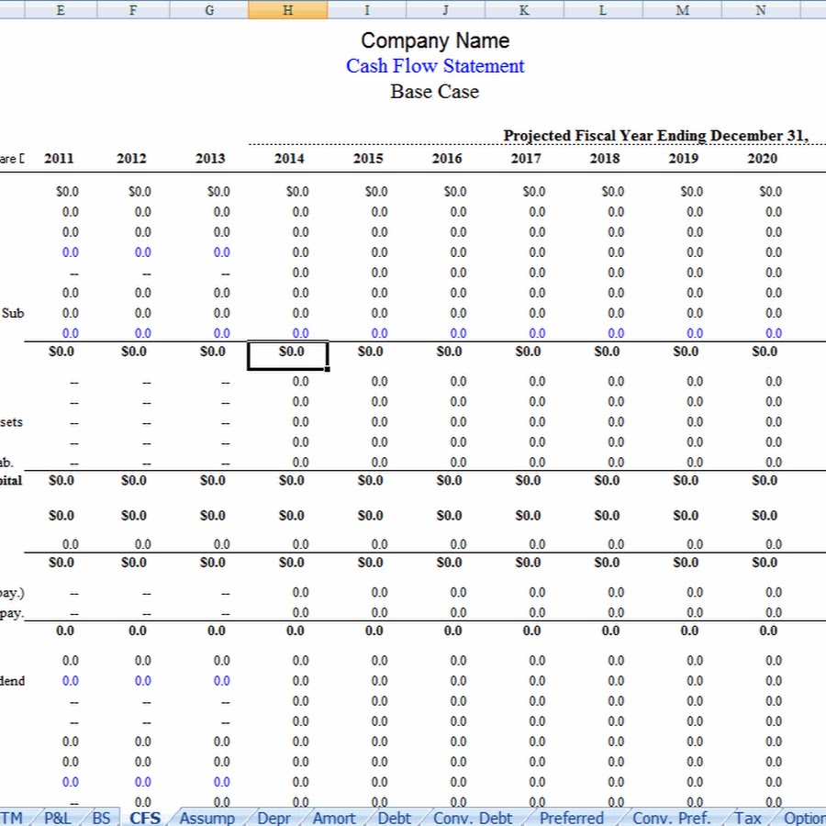This screenshot has height=826, width=826.
Task: Select the Tax sheet tab
Action: [x=748, y=818]
